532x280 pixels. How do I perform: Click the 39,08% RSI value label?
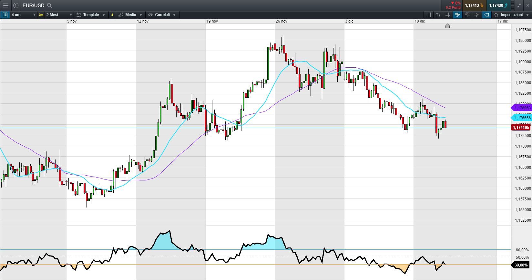pos(521,265)
